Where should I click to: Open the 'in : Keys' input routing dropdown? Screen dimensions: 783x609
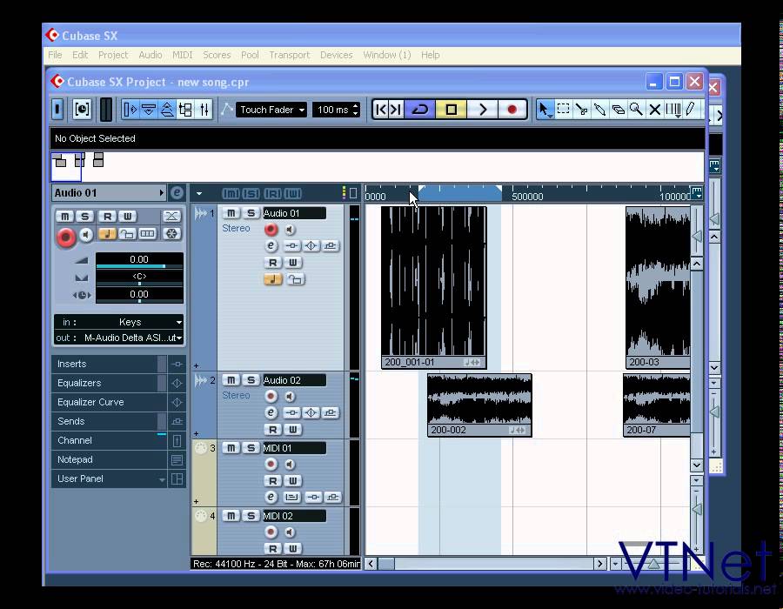[119, 322]
